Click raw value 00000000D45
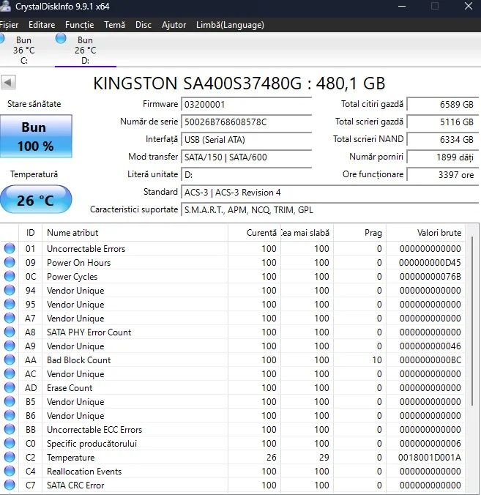 (x=430, y=263)
